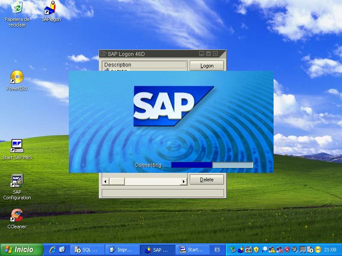Click the yellow security shield tray icon
This screenshot has width=342, height=256.
click(256, 250)
